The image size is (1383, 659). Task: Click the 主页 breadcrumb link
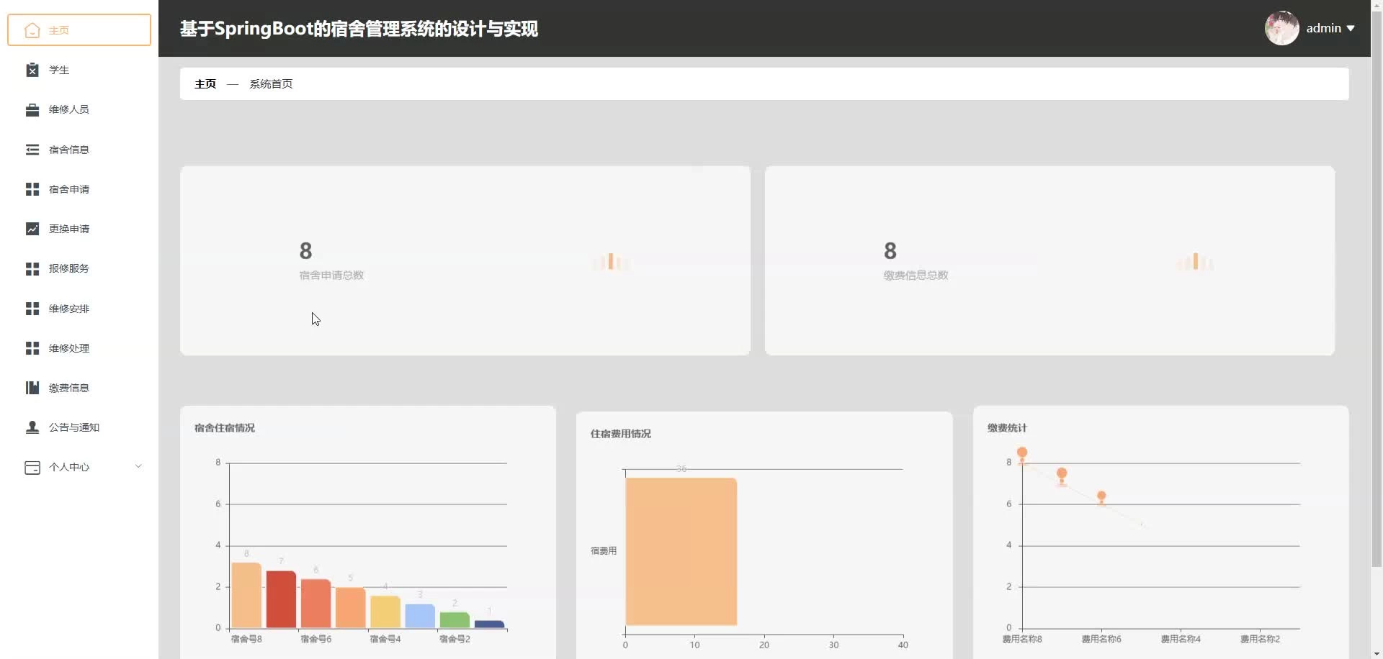click(x=205, y=84)
